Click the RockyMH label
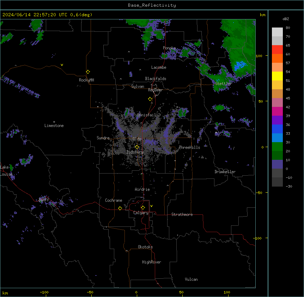Image resolution: width=304 pixels, height=297 pixels. [x=86, y=80]
